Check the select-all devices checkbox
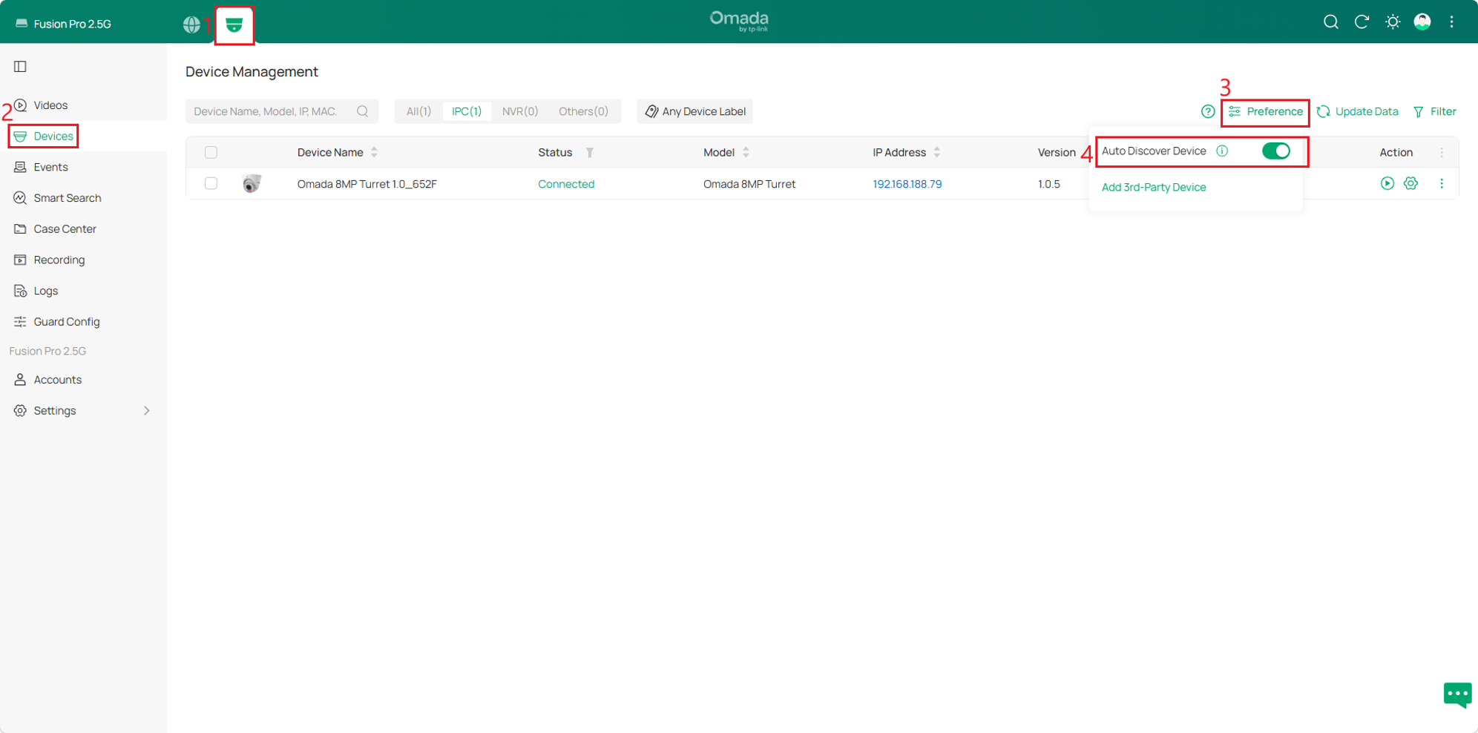 pyautogui.click(x=211, y=153)
